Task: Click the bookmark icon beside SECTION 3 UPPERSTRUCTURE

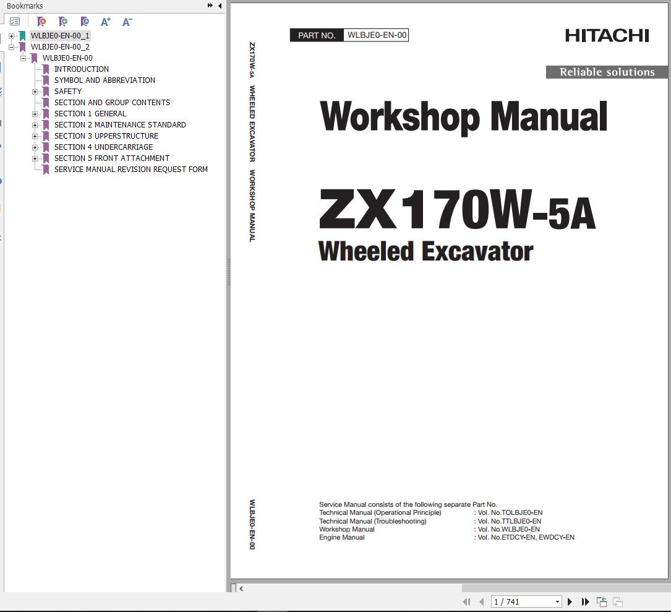Action: point(46,136)
